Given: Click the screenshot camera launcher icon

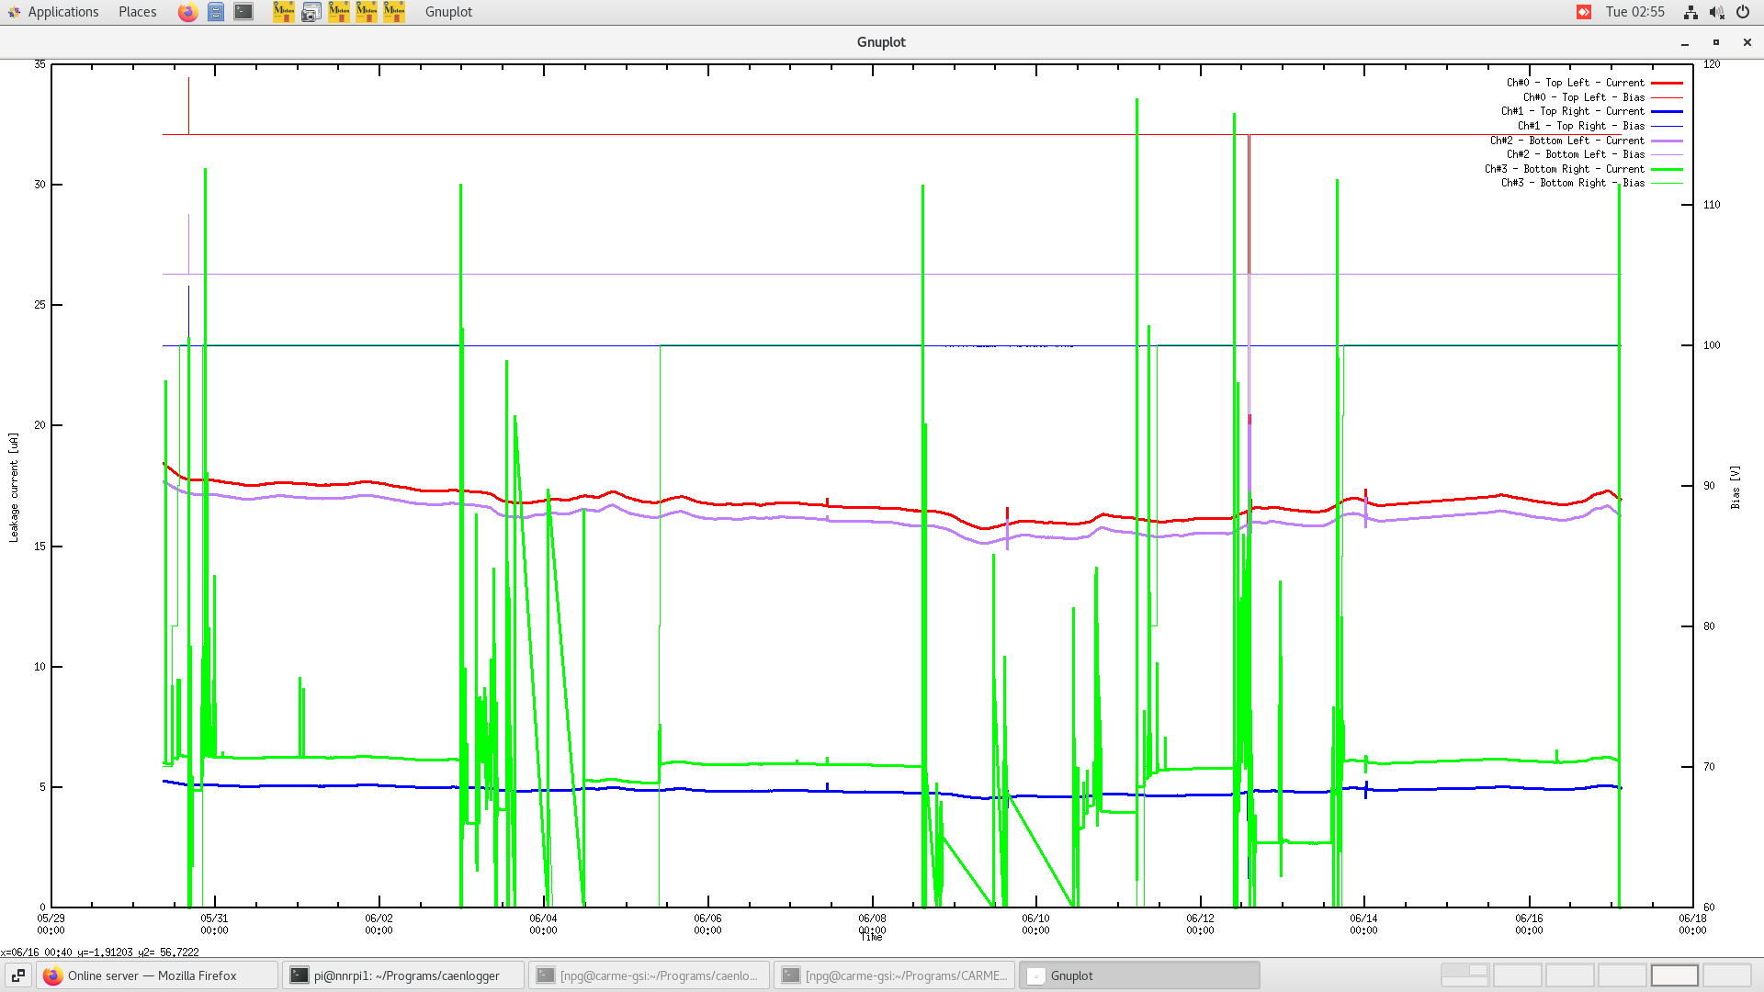Looking at the screenshot, I should pos(311,12).
